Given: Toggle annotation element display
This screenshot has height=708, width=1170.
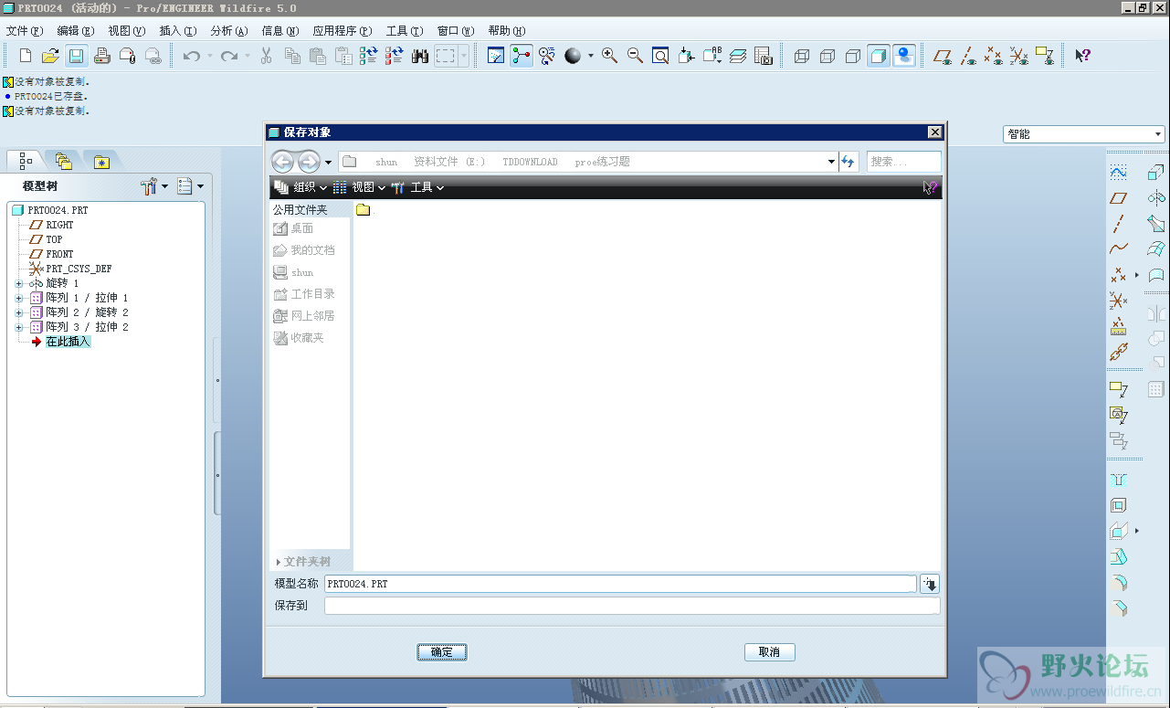Looking at the screenshot, I should [x=1045, y=56].
